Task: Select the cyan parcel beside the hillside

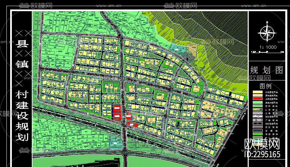Action: (178, 49)
